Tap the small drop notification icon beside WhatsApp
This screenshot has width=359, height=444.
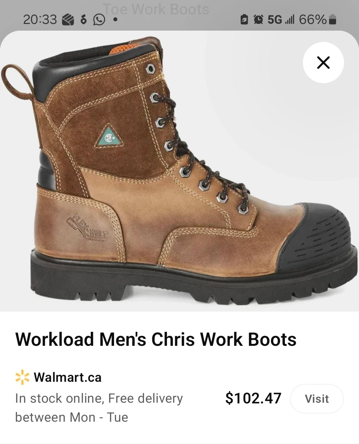click(x=83, y=20)
